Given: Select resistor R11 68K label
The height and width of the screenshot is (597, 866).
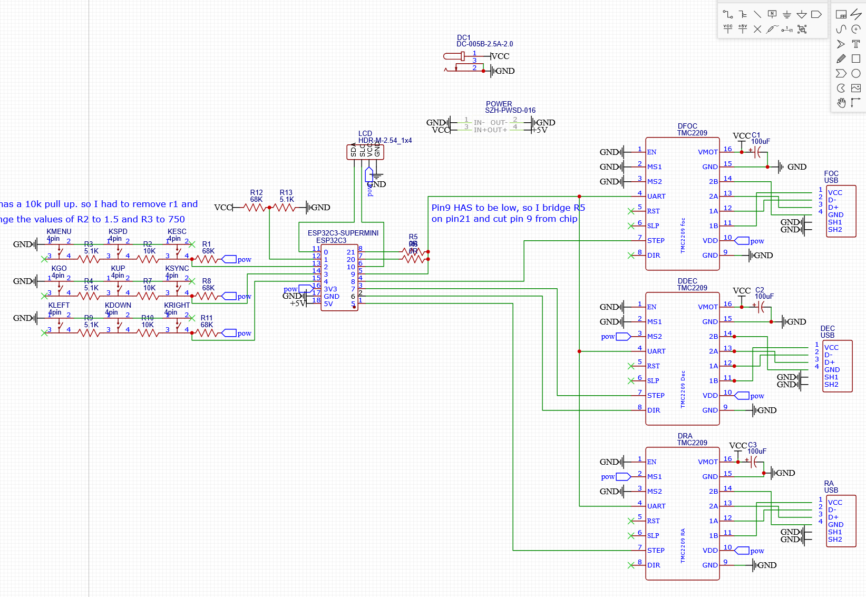Looking at the screenshot, I should tap(207, 321).
